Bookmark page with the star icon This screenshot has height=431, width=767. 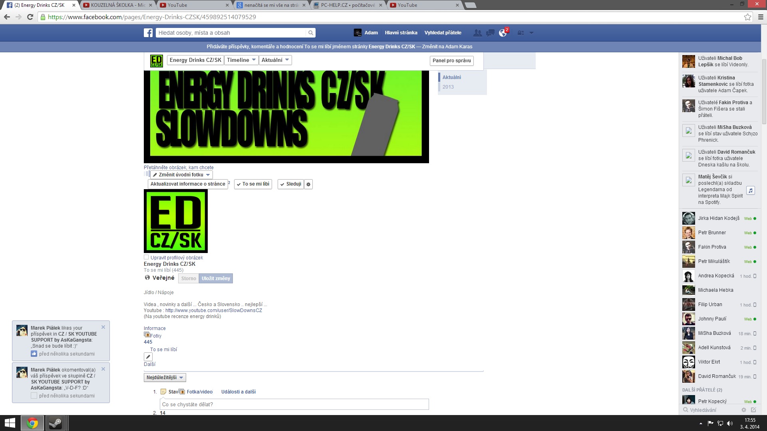747,17
